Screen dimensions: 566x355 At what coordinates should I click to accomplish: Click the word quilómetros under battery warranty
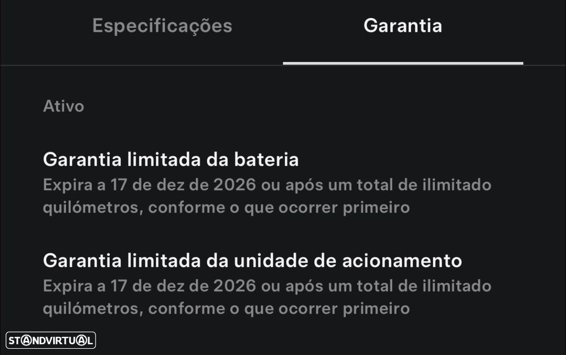point(93,208)
